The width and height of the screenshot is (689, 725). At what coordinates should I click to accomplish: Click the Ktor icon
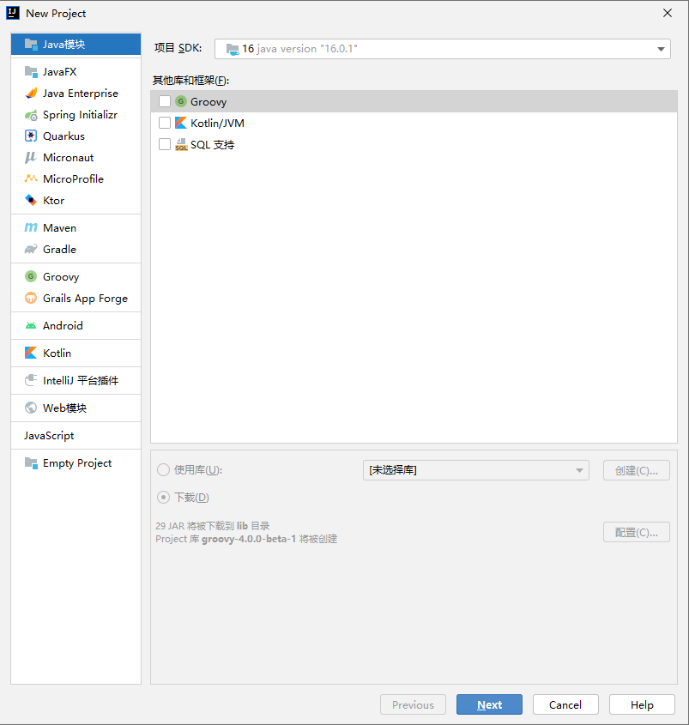click(x=31, y=200)
